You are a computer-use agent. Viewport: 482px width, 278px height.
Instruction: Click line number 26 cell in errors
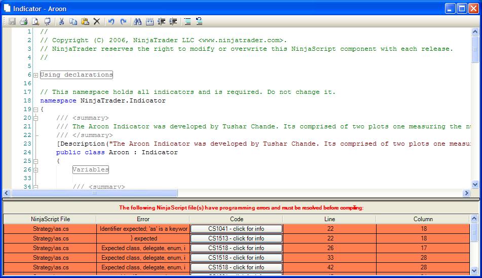[330, 248]
